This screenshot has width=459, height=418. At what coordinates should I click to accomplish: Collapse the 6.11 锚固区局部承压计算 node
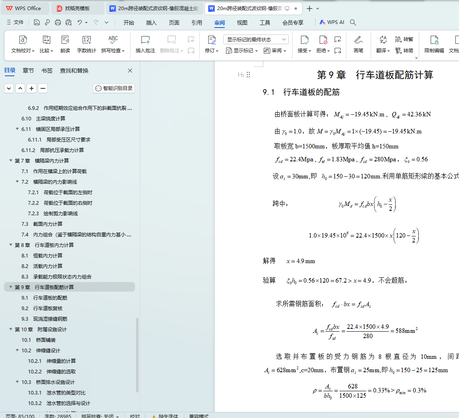(x=17, y=129)
